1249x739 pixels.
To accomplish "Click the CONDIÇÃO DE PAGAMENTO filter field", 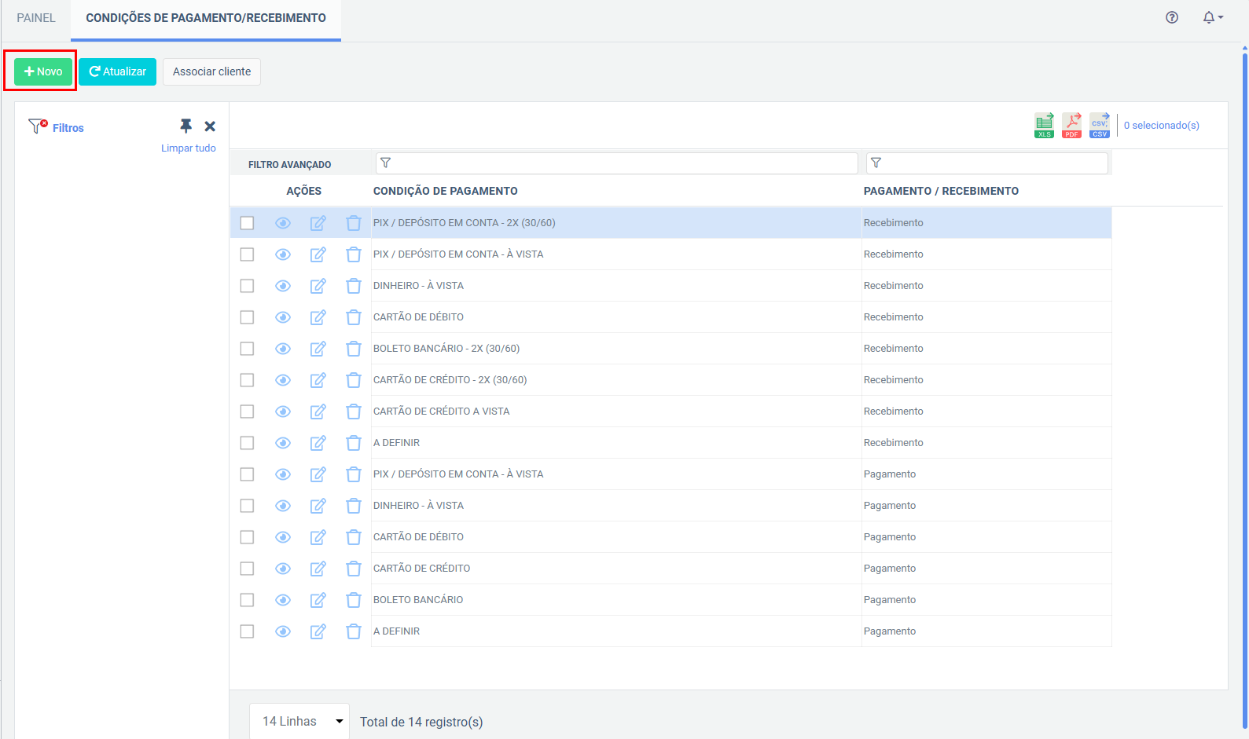I will pos(617,163).
